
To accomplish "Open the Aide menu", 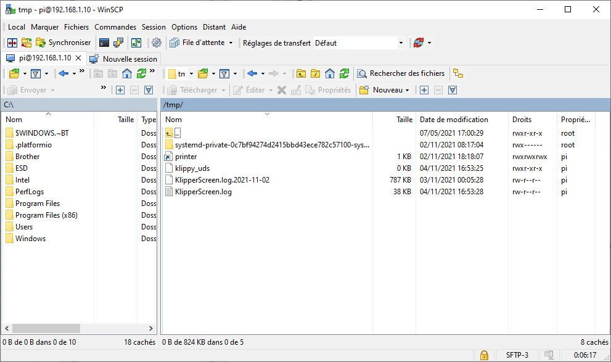I will point(239,27).
